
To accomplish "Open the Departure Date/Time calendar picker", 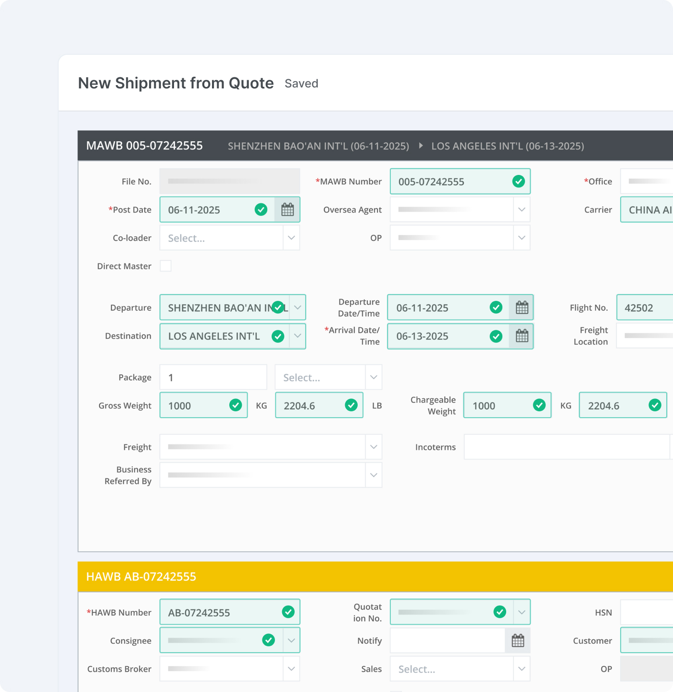I will point(522,307).
